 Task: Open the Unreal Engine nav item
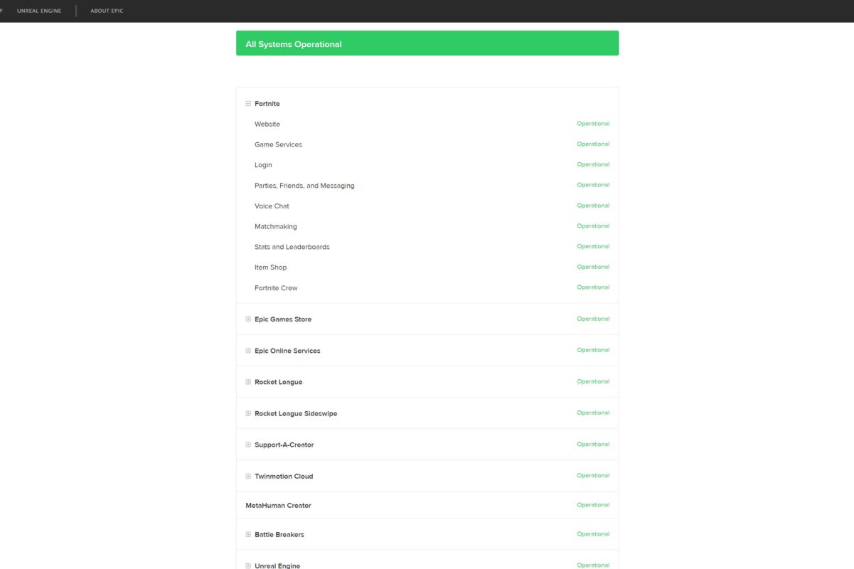coord(39,11)
